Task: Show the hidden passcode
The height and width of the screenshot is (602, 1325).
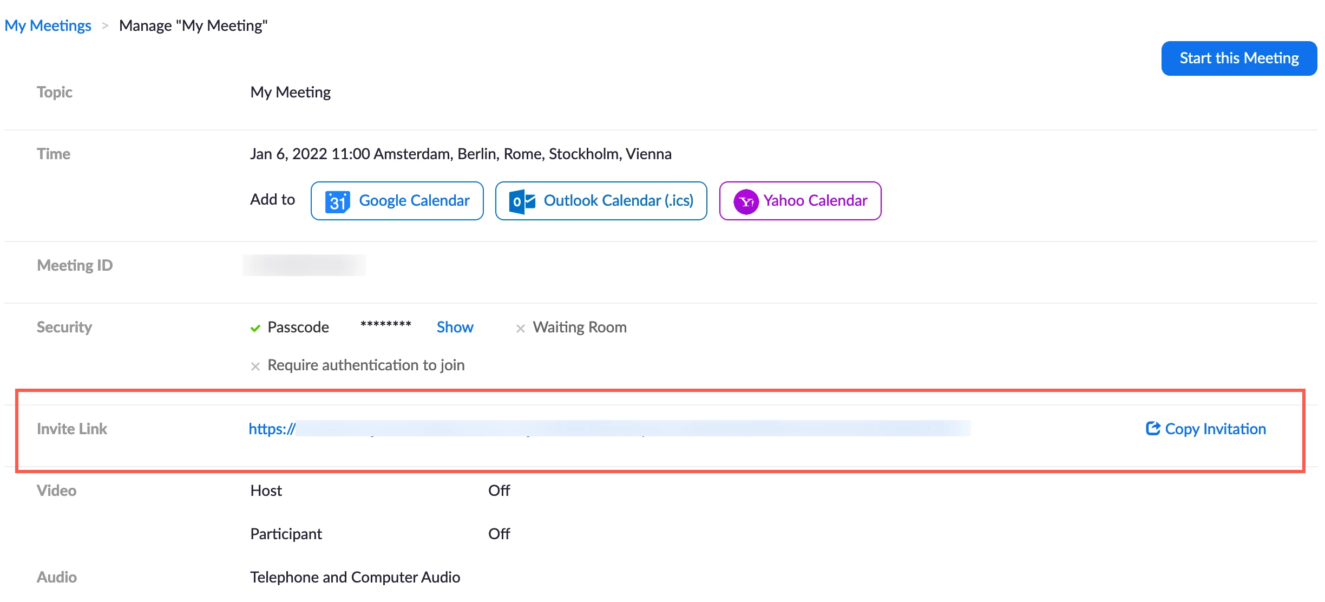Action: point(455,327)
